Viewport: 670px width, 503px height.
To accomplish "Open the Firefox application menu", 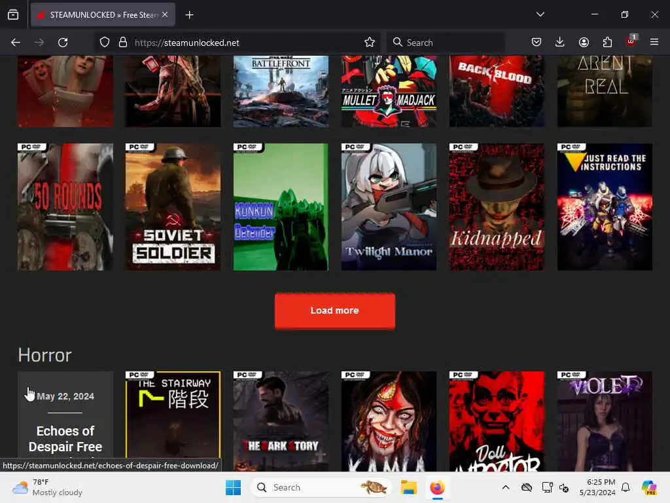I will 654,43.
